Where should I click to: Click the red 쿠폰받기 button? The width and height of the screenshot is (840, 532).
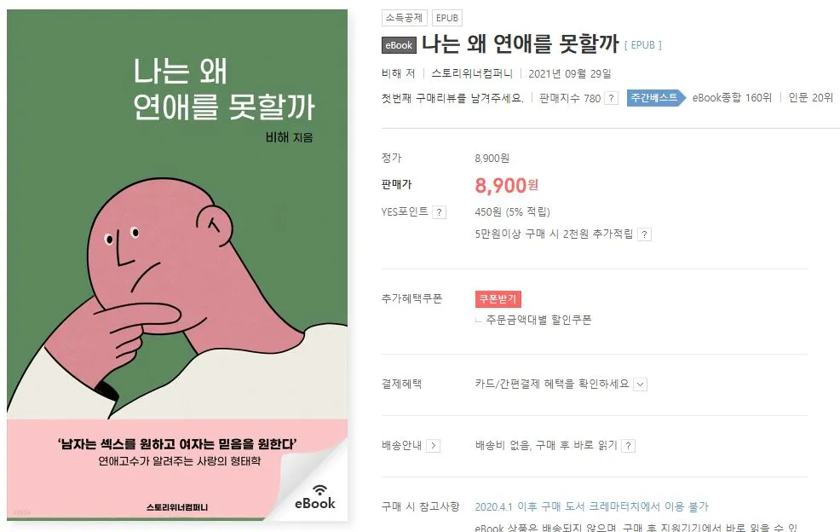(498, 299)
